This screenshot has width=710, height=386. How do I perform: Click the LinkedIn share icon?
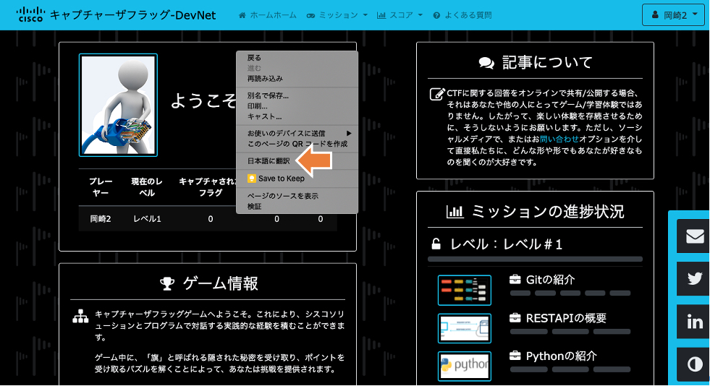(694, 322)
